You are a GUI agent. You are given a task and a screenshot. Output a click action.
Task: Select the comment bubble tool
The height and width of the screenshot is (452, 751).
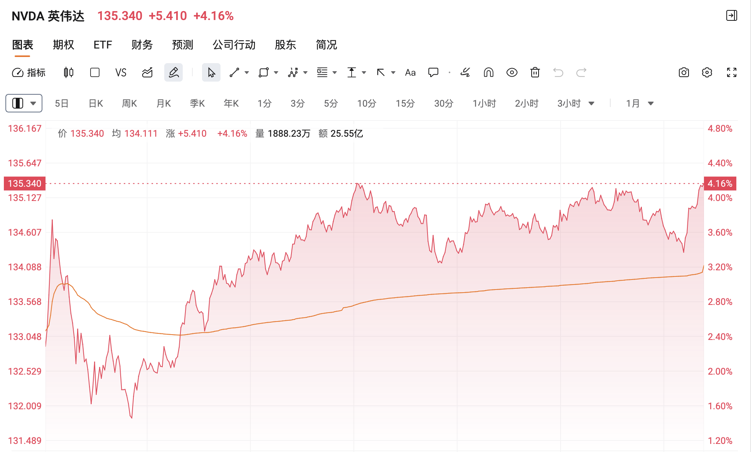click(433, 72)
